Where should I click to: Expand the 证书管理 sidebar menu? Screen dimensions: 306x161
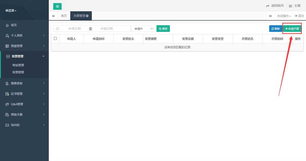[24, 94]
